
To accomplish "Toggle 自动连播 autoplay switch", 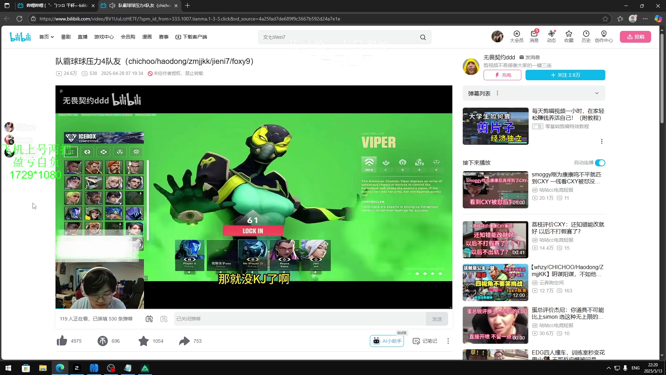I will pyautogui.click(x=600, y=163).
